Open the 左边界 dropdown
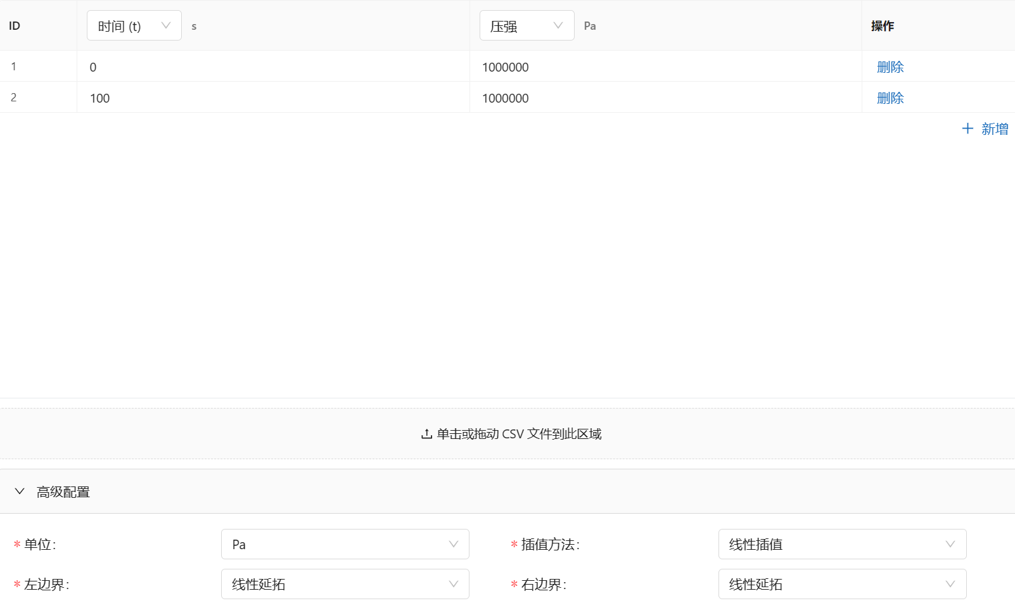The height and width of the screenshot is (603, 1015). [x=345, y=584]
